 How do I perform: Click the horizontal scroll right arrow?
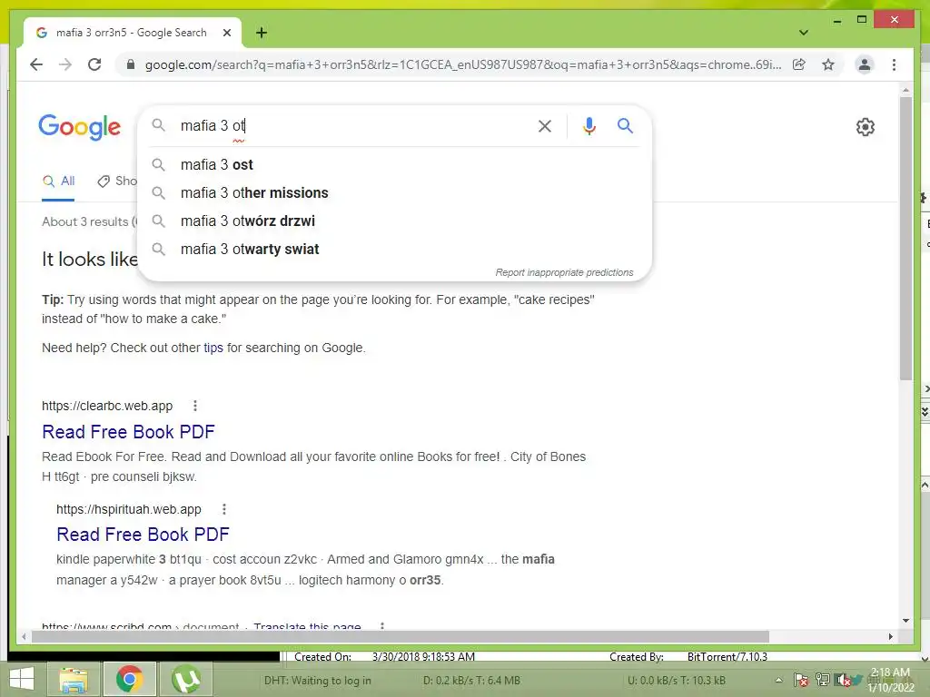[x=890, y=636]
